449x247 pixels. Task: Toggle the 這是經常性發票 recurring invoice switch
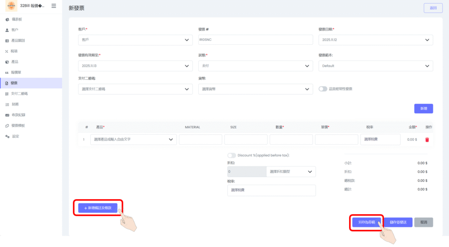click(323, 89)
